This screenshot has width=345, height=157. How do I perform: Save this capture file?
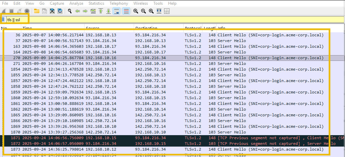pos(44,11)
